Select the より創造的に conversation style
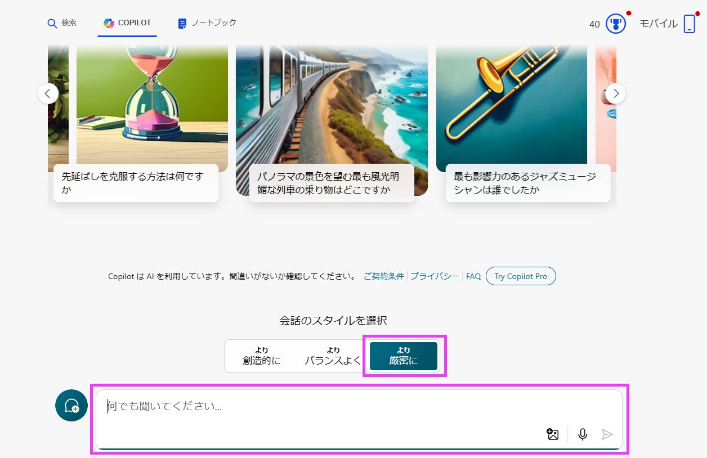The width and height of the screenshot is (707, 458). [261, 356]
